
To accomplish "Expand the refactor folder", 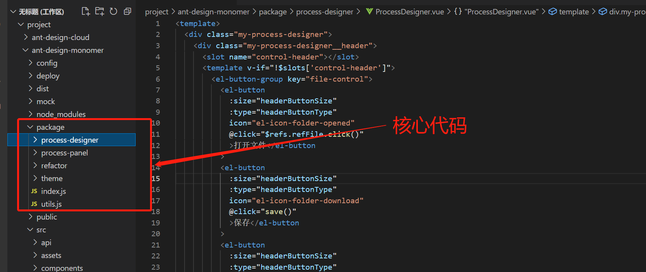I will [35, 166].
